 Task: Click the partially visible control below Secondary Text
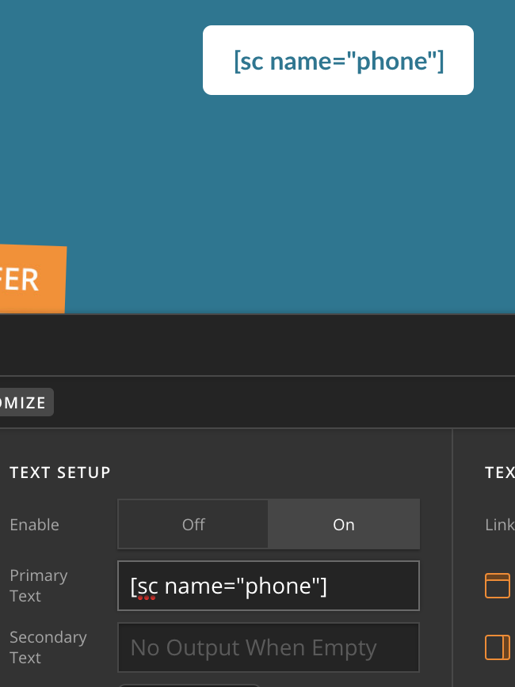pyautogui.click(x=189, y=685)
